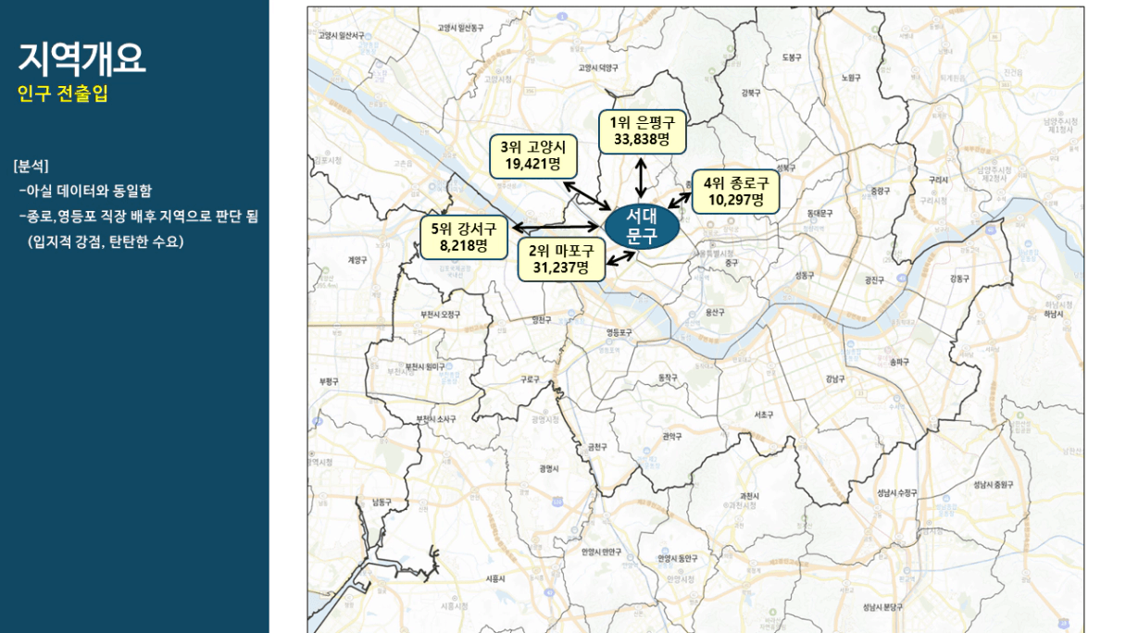Click the '동작구' map label

pyautogui.click(x=668, y=378)
